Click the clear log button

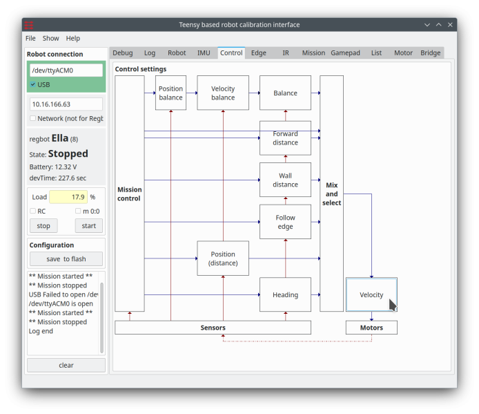[66, 365]
